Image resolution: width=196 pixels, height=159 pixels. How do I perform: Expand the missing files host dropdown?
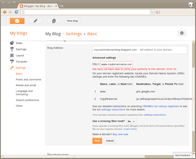point(131,121)
